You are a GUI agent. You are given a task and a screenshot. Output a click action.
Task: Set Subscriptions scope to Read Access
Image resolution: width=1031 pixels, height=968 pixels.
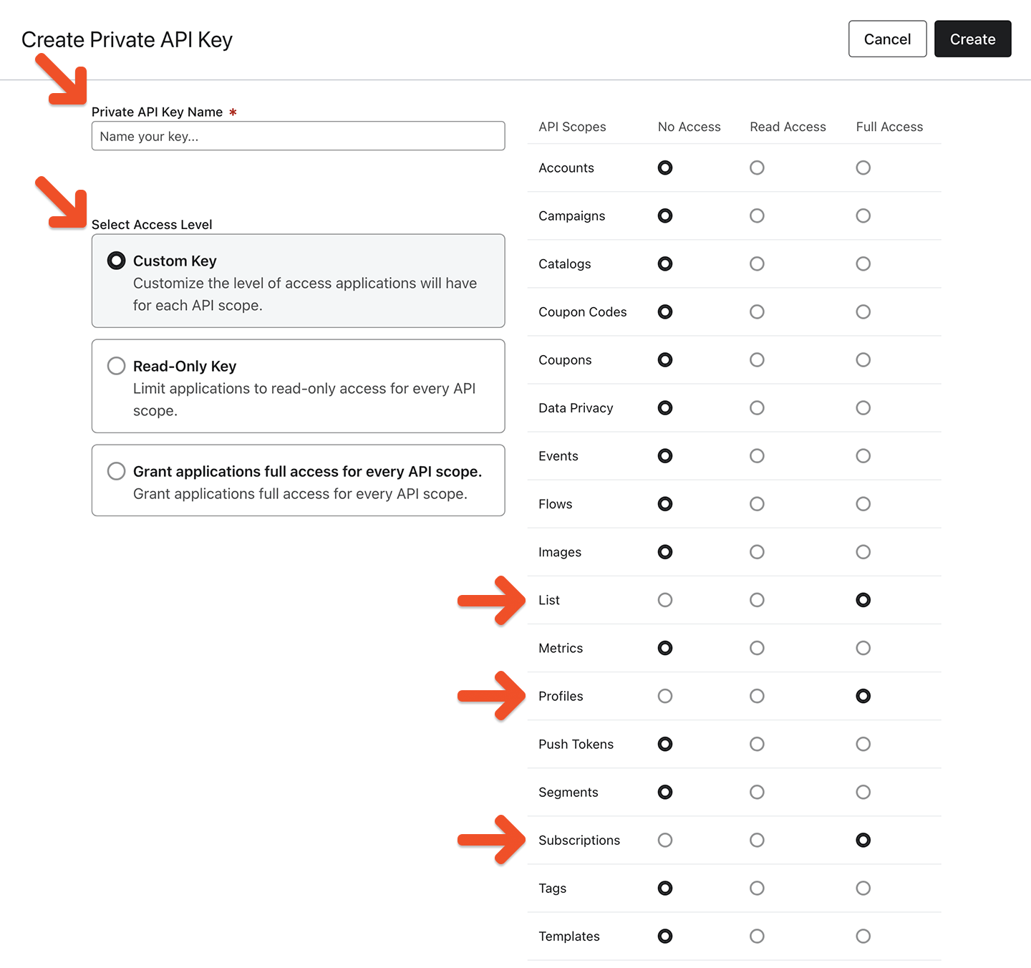757,839
